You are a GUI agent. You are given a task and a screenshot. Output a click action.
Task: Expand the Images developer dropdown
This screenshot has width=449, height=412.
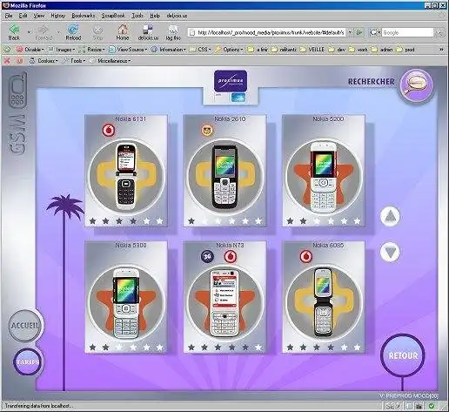tap(62, 50)
